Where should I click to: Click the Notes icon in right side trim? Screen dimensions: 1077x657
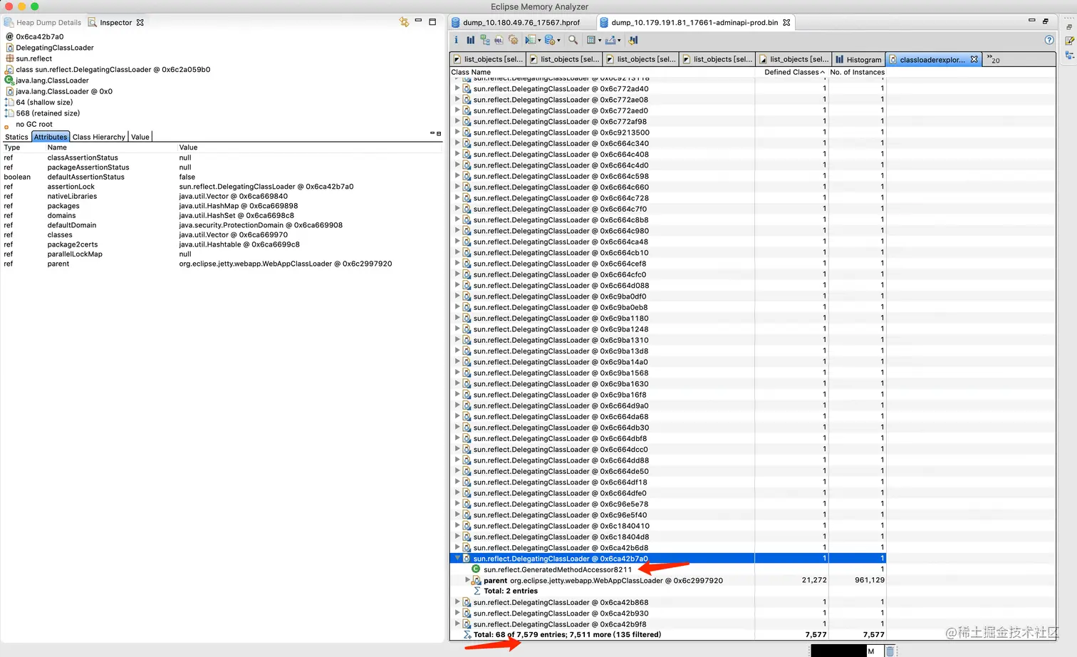1069,41
